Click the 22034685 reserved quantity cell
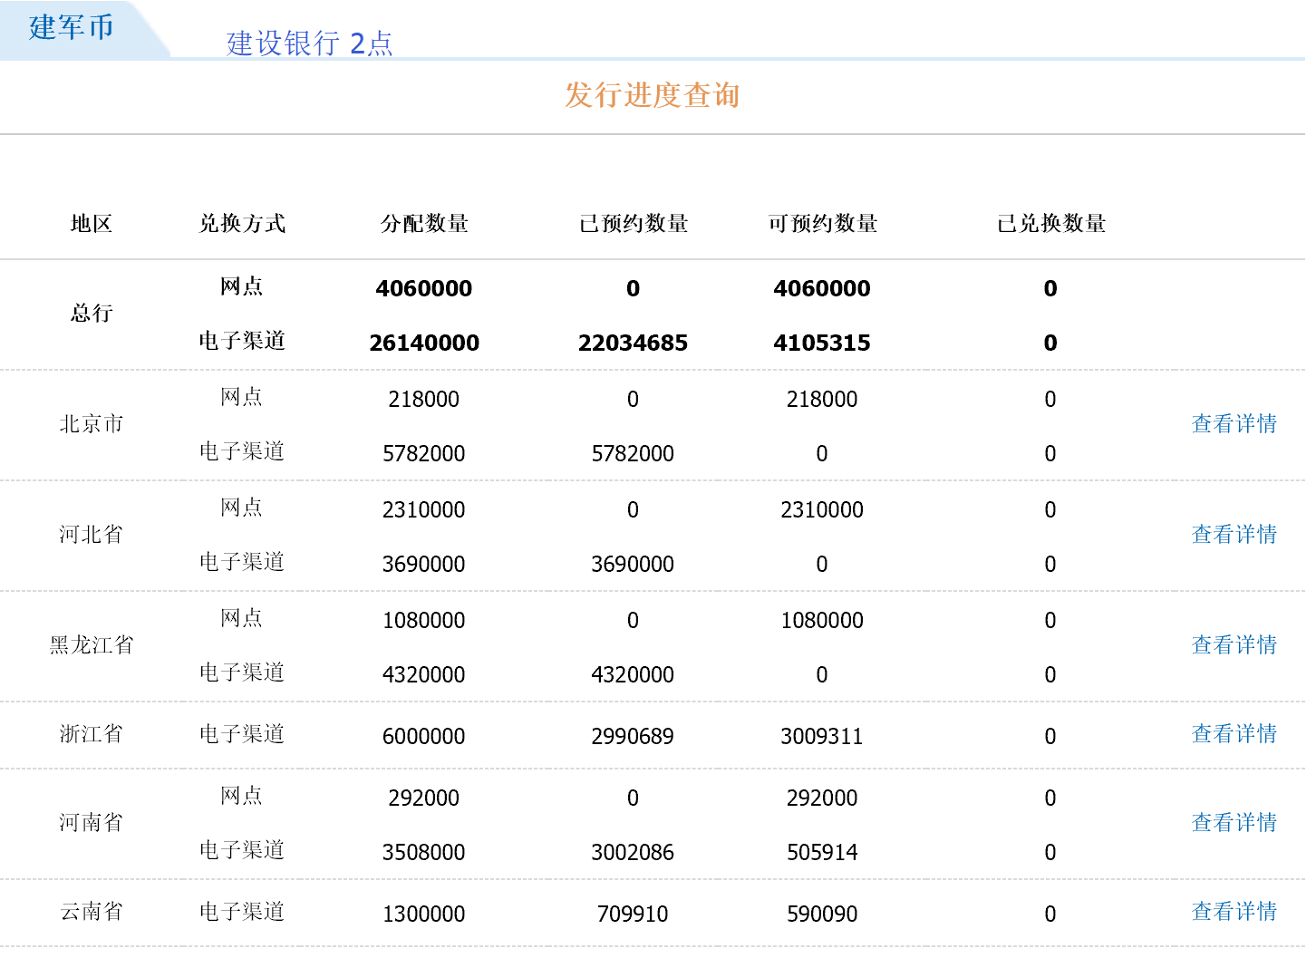 click(x=633, y=344)
